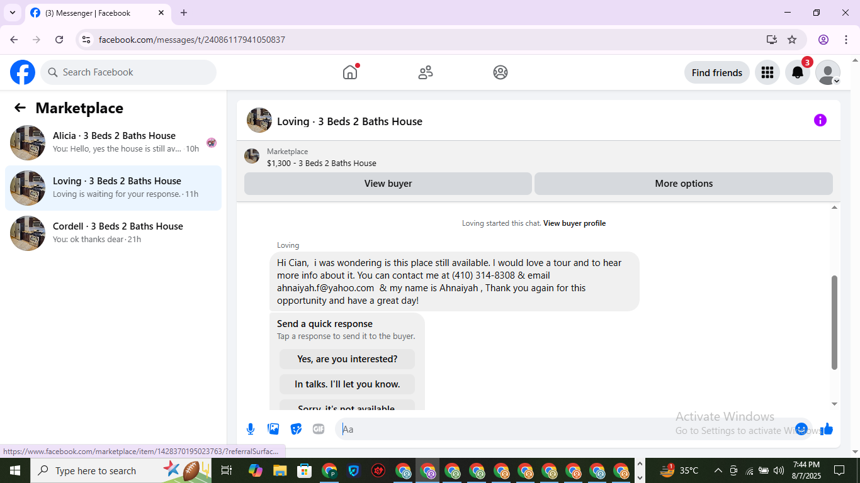Open conversation information icon
This screenshot has width=860, height=483.
[820, 120]
